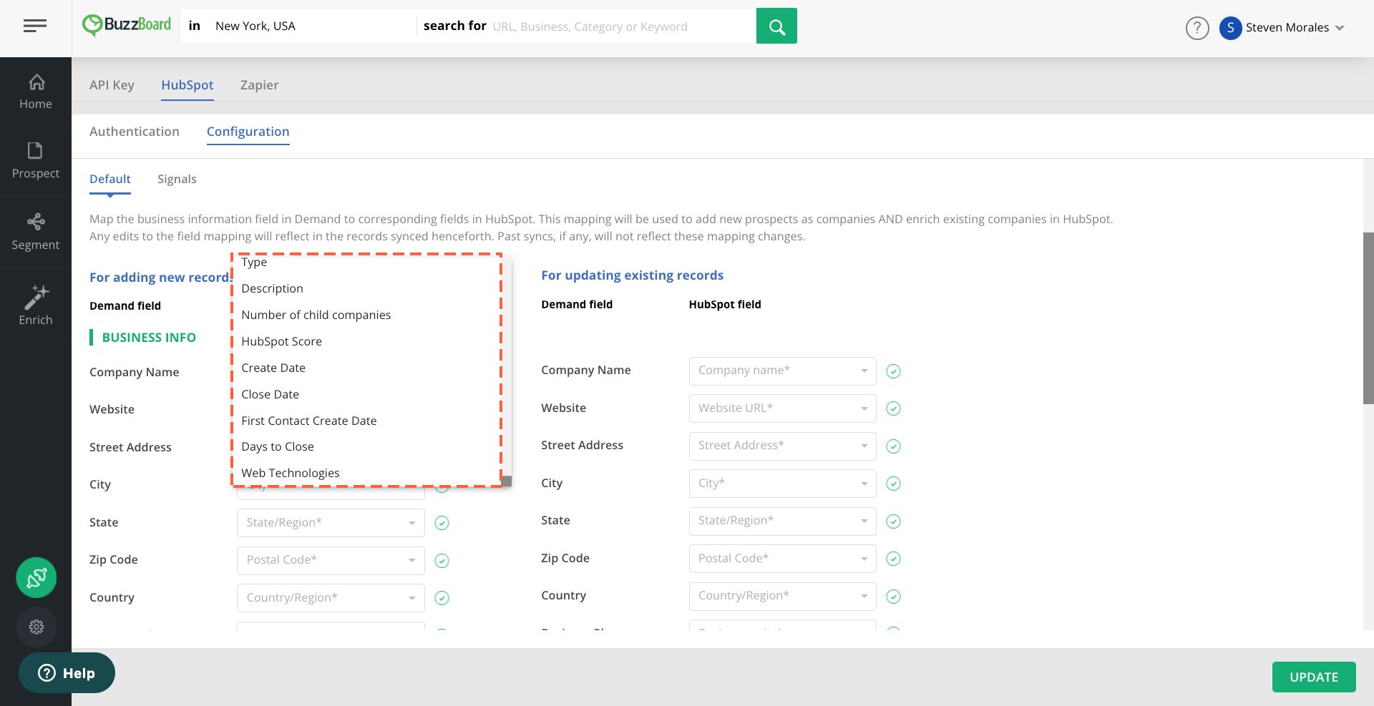
Task: Click the Steven Morales avatar
Action: point(1230,28)
